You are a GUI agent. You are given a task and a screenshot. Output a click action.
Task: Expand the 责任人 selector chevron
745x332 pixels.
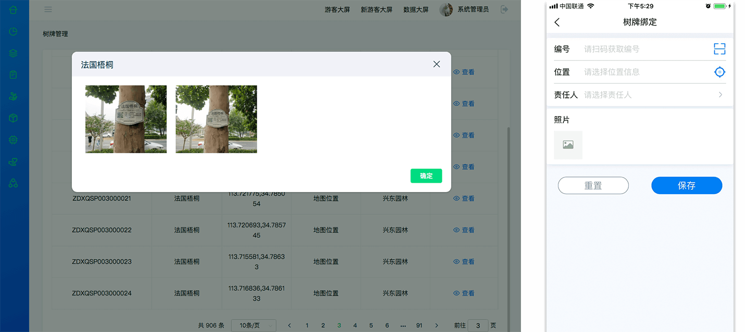[x=721, y=95]
